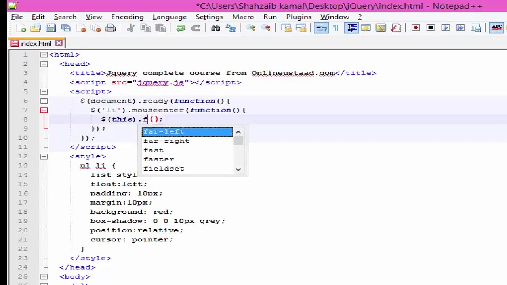Play back the recorded macro
The width and height of the screenshot is (507, 285).
pos(446,28)
